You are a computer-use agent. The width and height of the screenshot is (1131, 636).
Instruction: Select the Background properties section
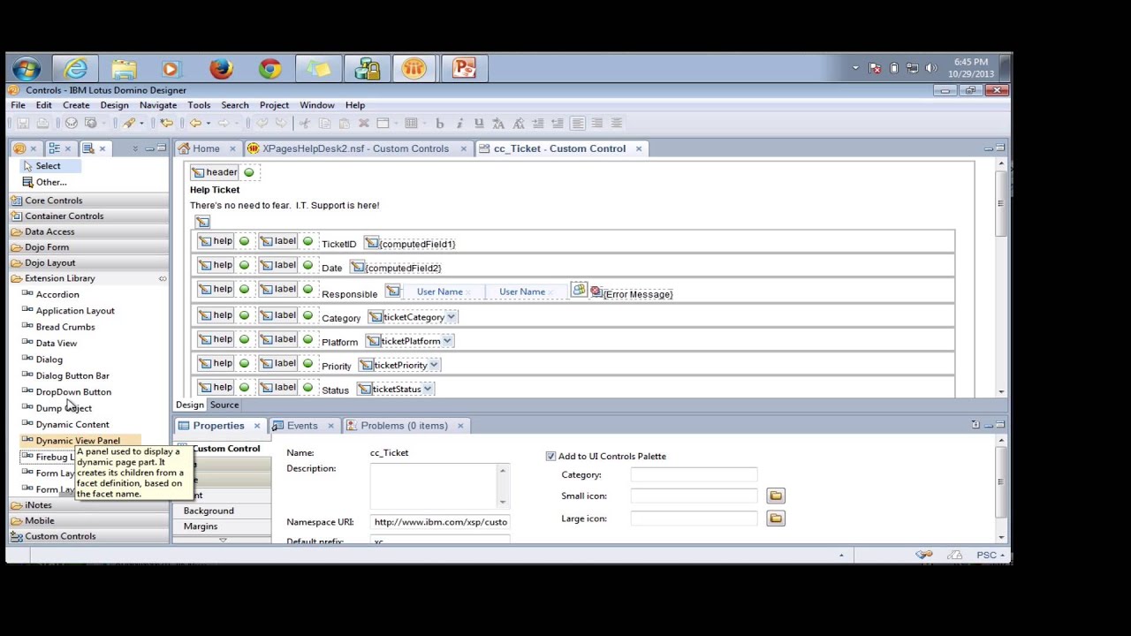point(209,511)
